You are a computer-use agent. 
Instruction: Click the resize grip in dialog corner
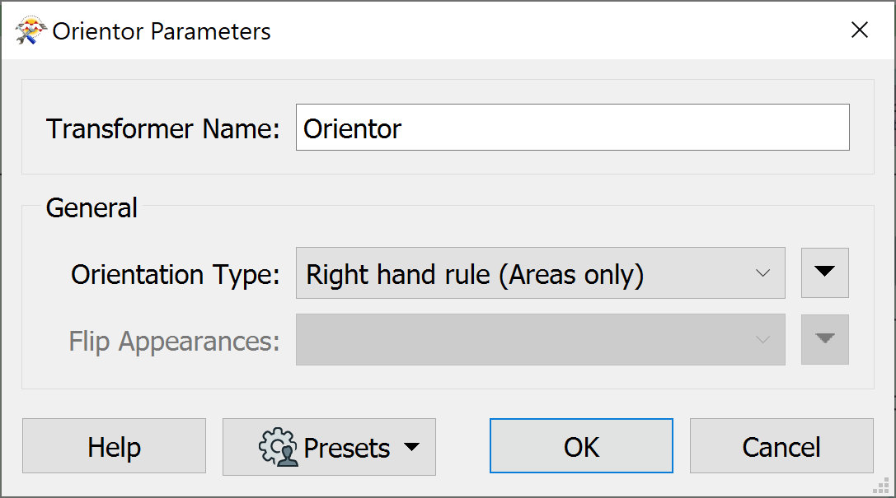[881, 486]
